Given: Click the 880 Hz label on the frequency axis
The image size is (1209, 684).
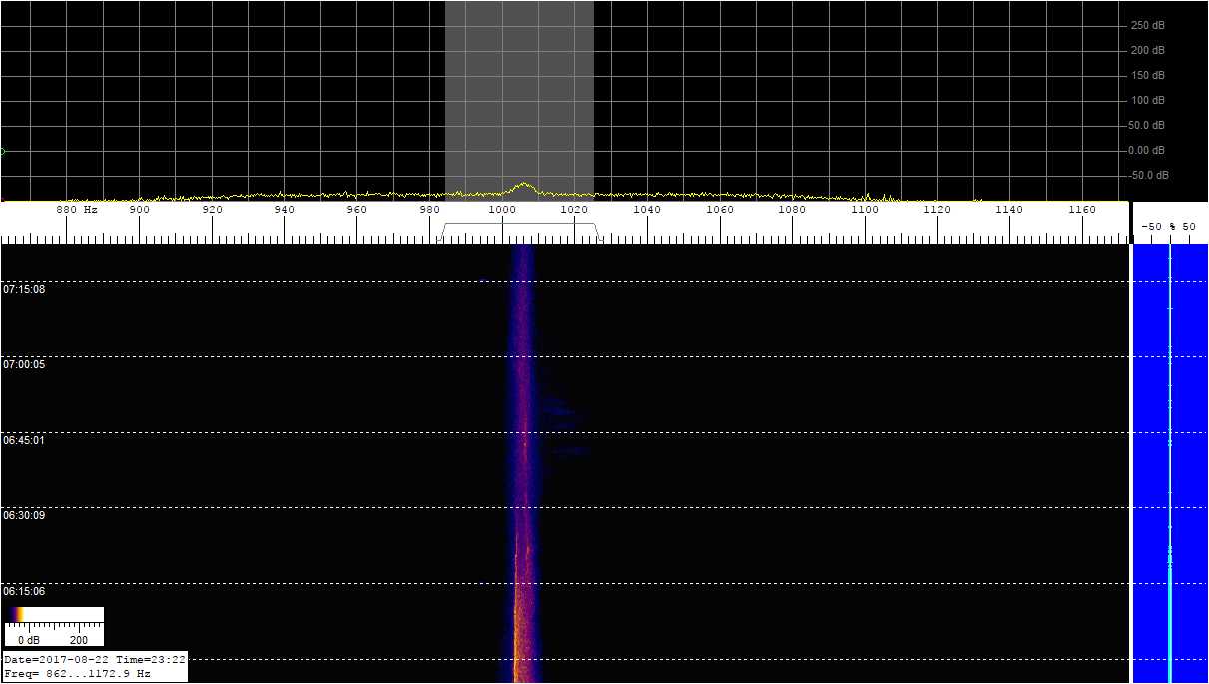Looking at the screenshot, I should (76, 210).
